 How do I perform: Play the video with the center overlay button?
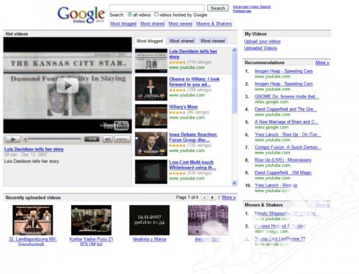coord(68,86)
